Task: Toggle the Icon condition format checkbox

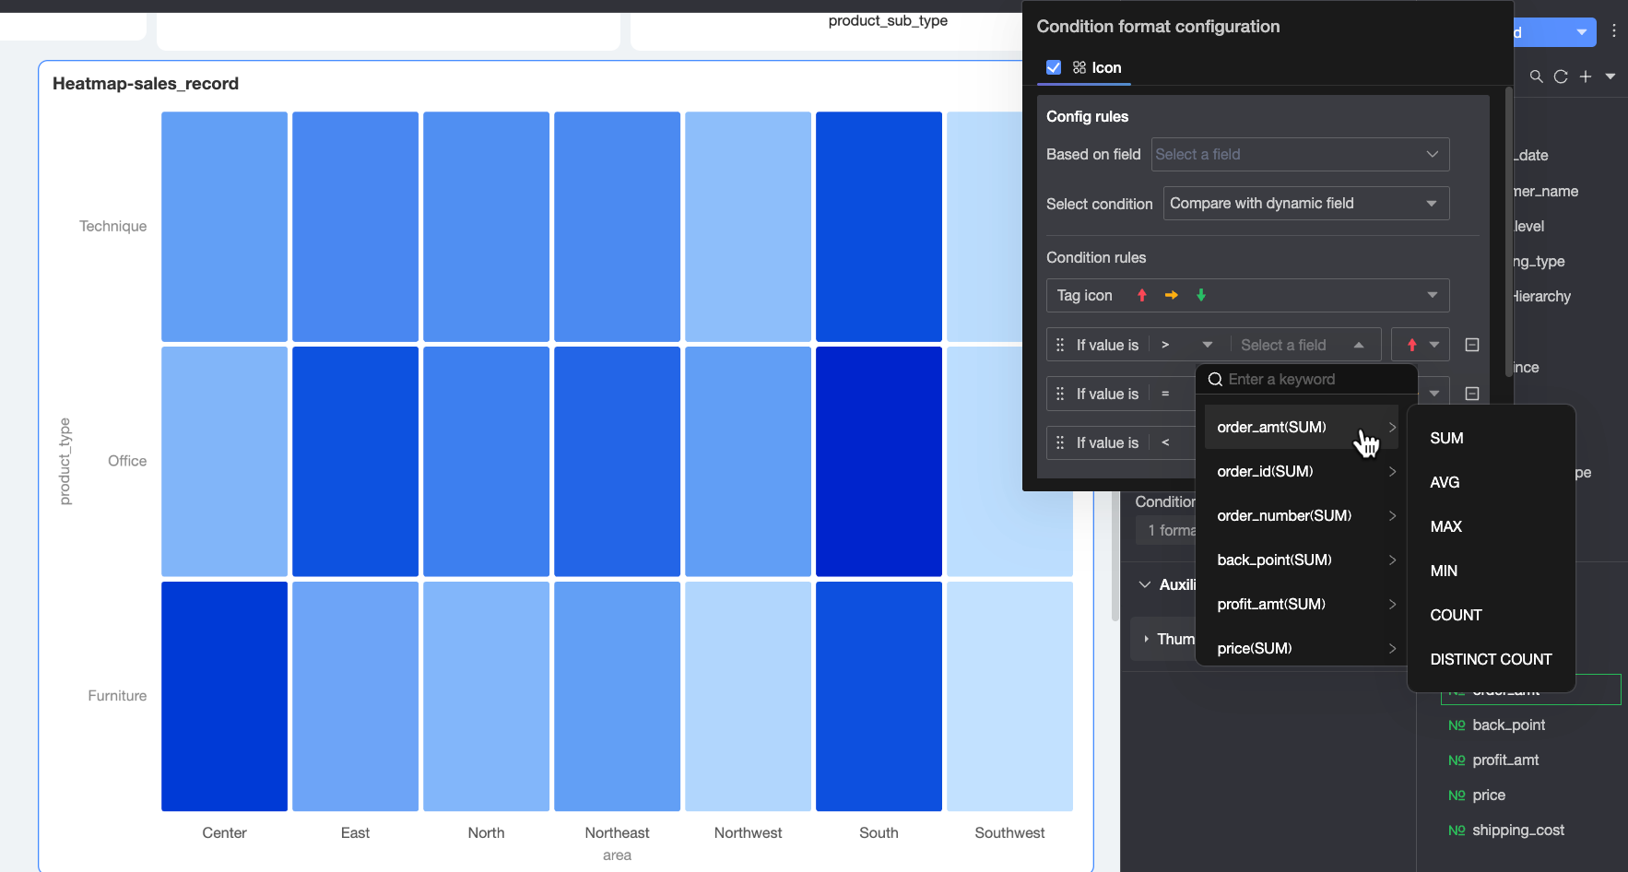Action: tap(1054, 67)
